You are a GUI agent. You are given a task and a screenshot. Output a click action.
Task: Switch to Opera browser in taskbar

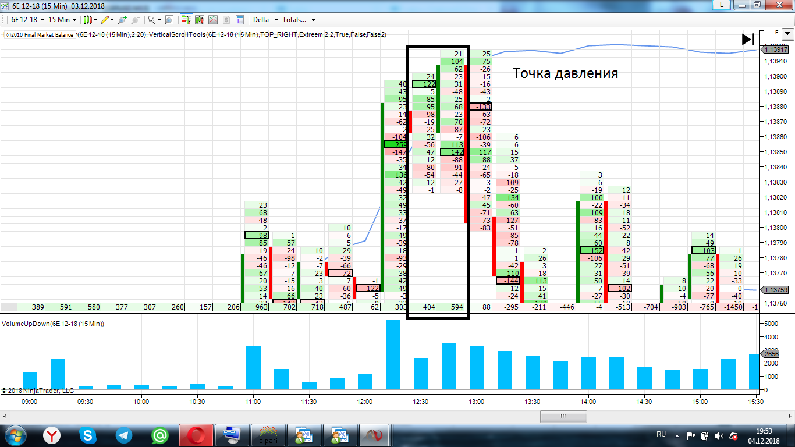click(x=196, y=435)
